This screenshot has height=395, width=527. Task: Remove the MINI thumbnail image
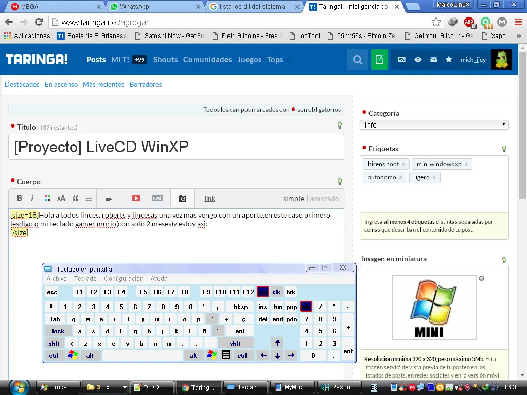(x=481, y=278)
